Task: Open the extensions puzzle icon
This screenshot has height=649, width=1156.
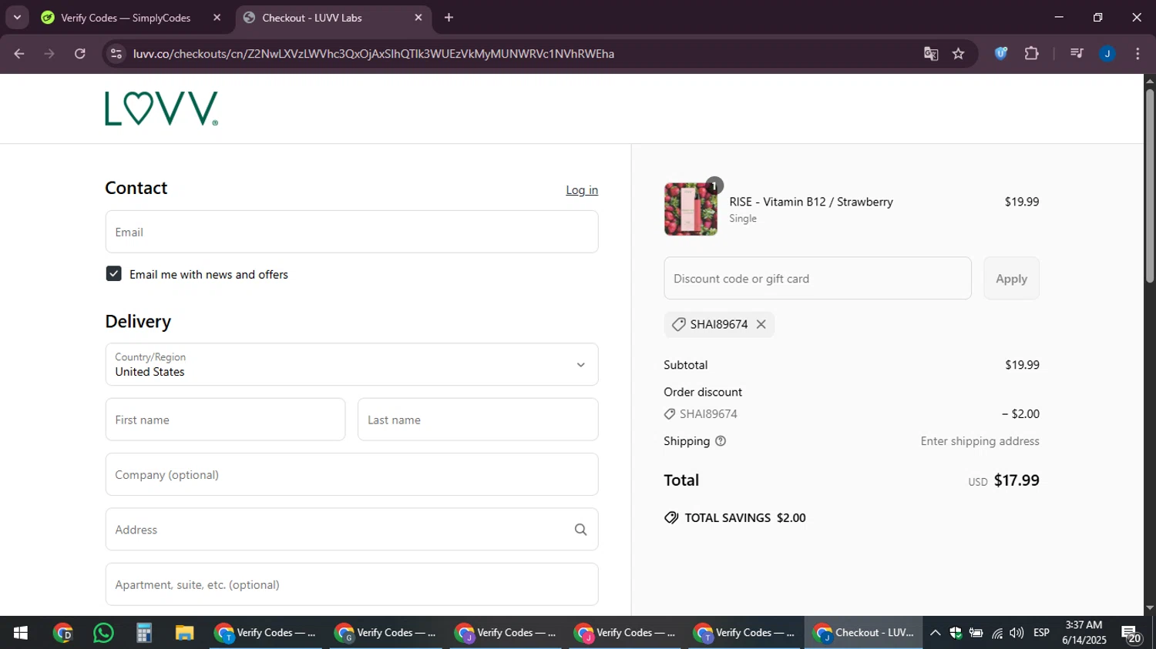Action: [1031, 53]
